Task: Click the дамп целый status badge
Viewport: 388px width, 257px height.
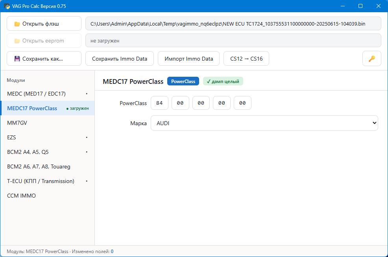Action: 223,81
